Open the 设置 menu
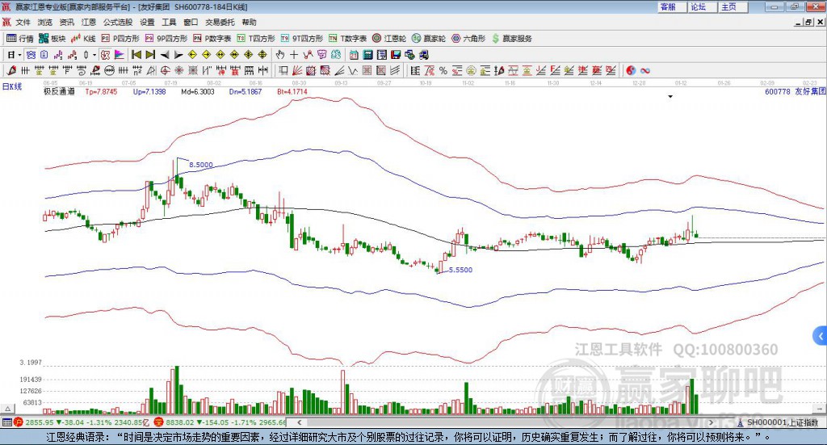827x445 pixels. [147, 22]
